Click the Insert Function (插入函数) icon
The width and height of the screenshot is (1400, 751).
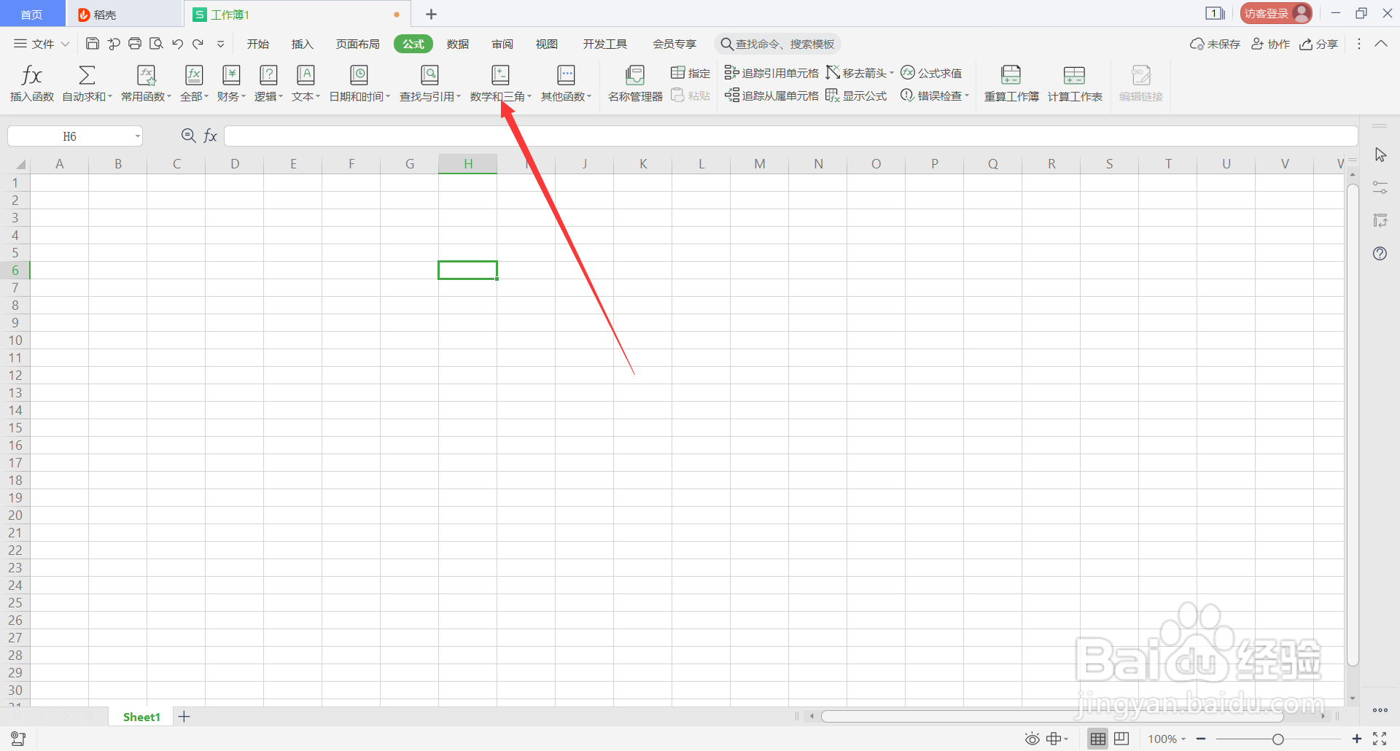(32, 75)
